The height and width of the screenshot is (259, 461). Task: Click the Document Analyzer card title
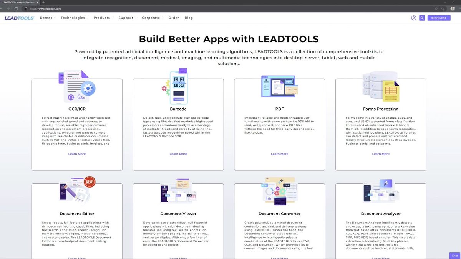(x=381, y=214)
